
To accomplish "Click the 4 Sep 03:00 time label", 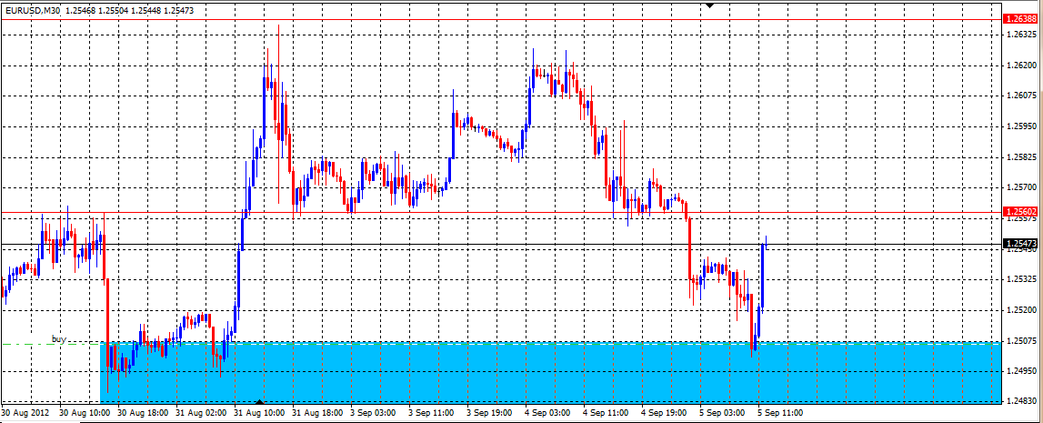I will pyautogui.click(x=548, y=412).
